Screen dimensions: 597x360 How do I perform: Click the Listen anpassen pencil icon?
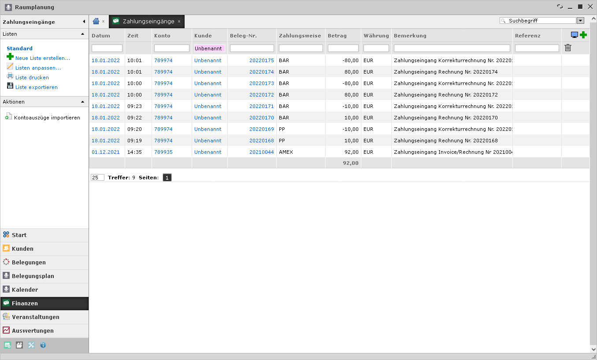[10, 67]
